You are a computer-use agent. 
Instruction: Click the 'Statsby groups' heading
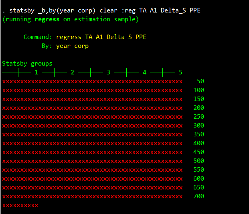[x=27, y=64]
